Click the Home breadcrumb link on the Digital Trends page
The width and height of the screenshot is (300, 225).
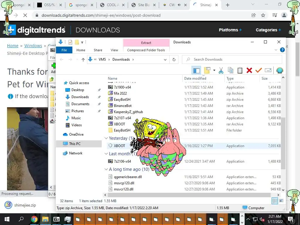tap(13, 46)
